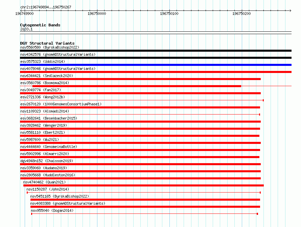Select the nsv5902996 (Almarri2020) label
The width and height of the screenshot is (301, 227).
(45, 154)
